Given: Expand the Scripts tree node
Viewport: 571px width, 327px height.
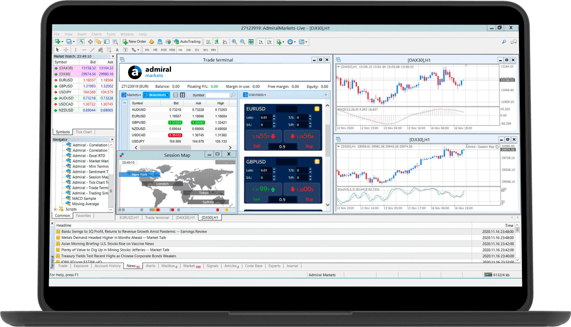Looking at the screenshot, I should 55,209.
